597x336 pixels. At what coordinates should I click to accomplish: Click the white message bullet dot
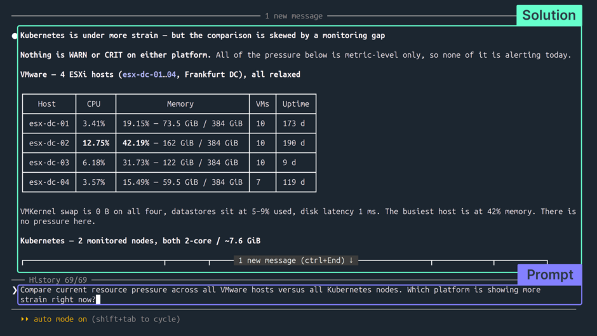click(x=15, y=36)
